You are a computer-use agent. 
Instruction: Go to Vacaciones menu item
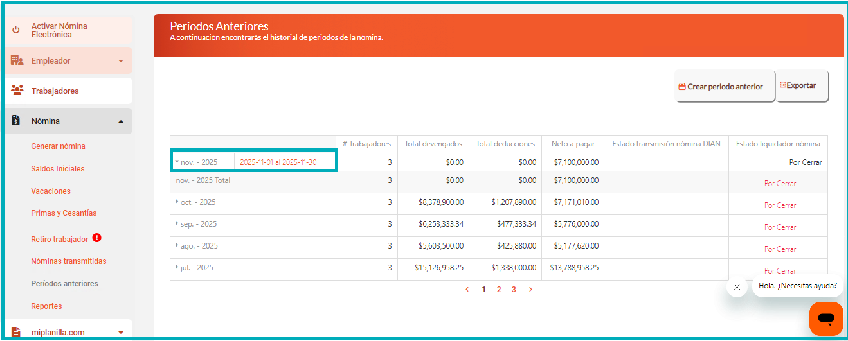pos(51,191)
